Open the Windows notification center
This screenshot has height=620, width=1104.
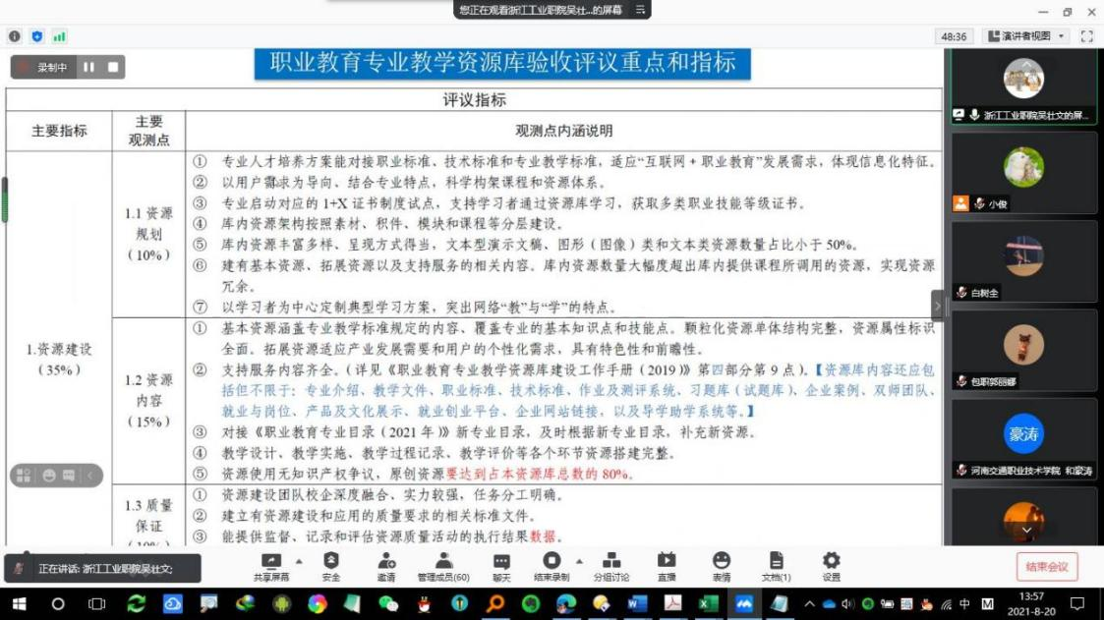pyautogui.click(x=1077, y=604)
